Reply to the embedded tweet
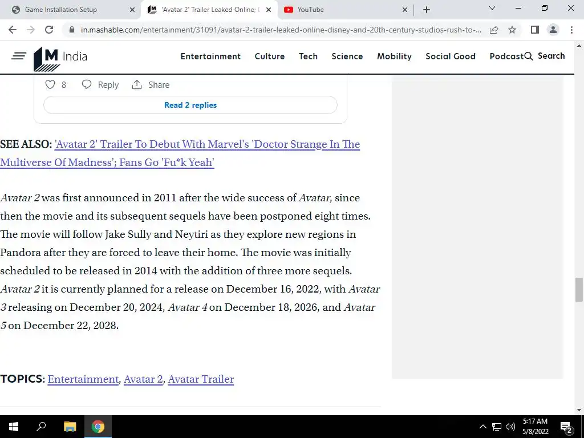 pos(100,84)
